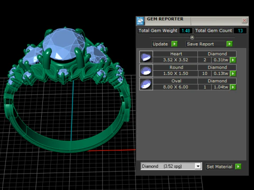Image resolution: width=254 pixels, height=190 pixels.
Task: Click the Gem Reporter logo icon
Action: (x=140, y=21)
